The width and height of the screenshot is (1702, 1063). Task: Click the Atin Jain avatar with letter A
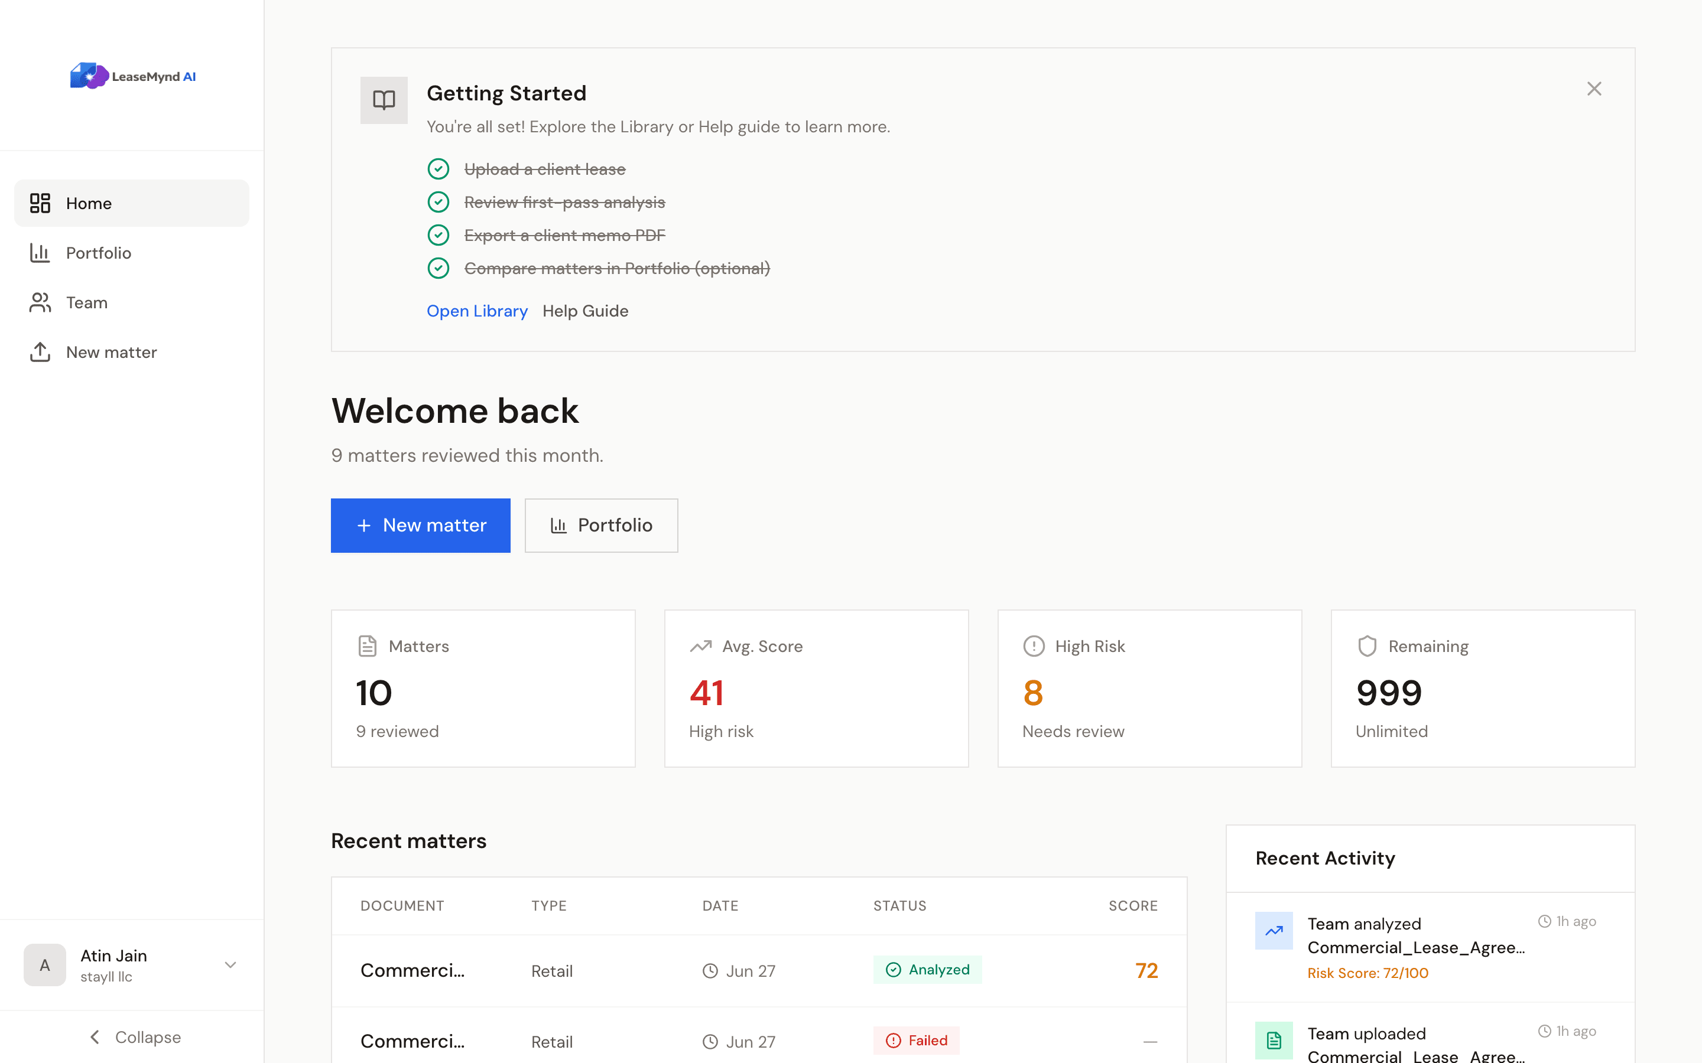pos(45,964)
